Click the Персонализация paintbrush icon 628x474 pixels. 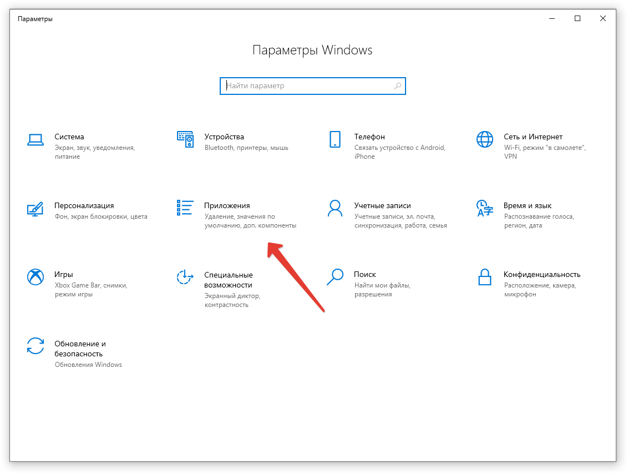(x=36, y=208)
